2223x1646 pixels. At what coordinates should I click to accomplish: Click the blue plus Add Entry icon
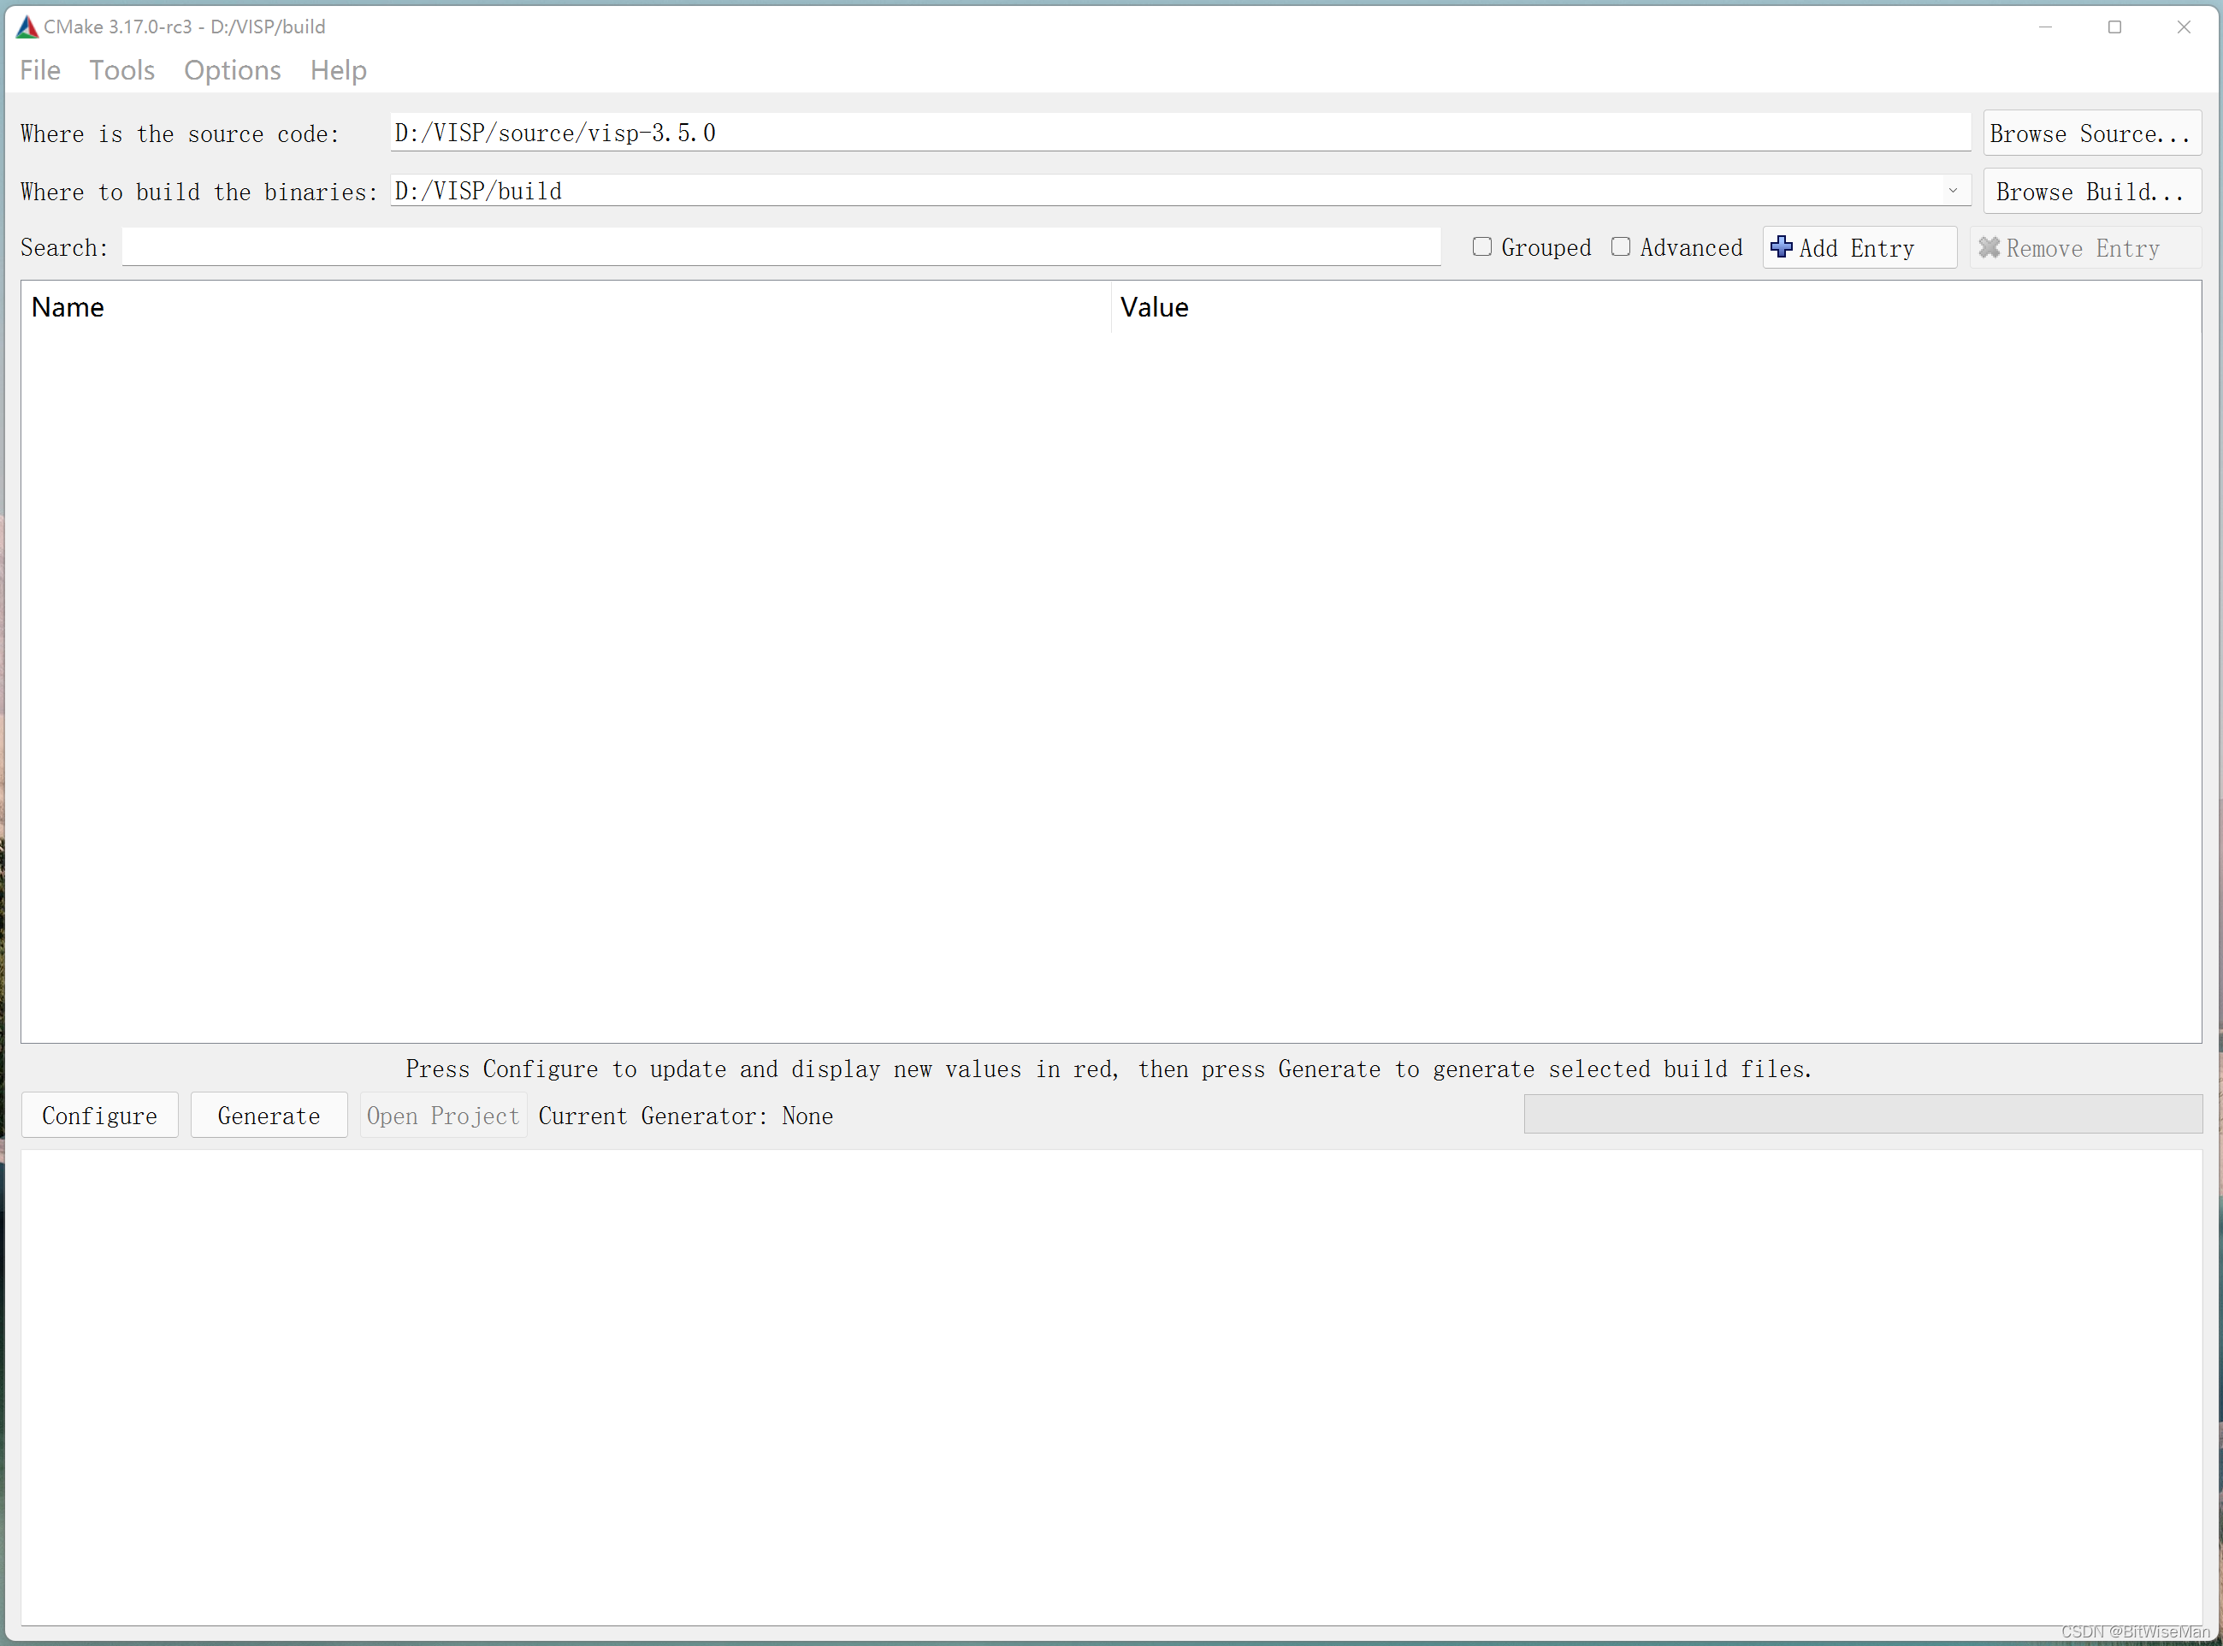coord(1781,247)
